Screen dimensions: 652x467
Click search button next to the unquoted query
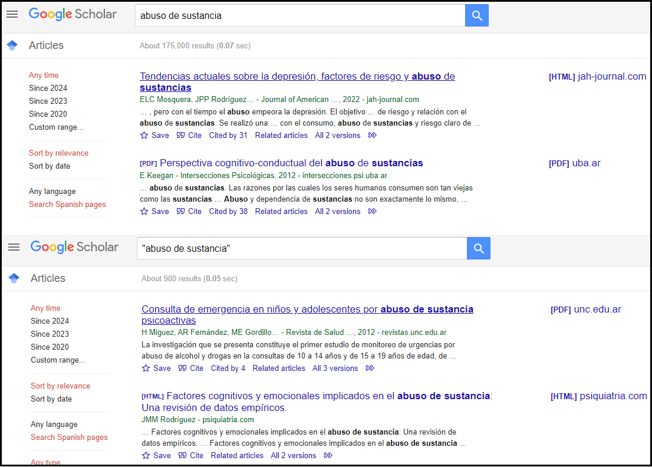[x=476, y=15]
